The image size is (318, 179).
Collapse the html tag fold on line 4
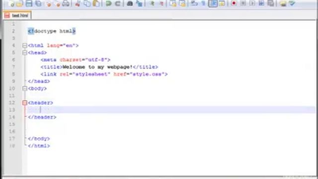[x=24, y=45]
